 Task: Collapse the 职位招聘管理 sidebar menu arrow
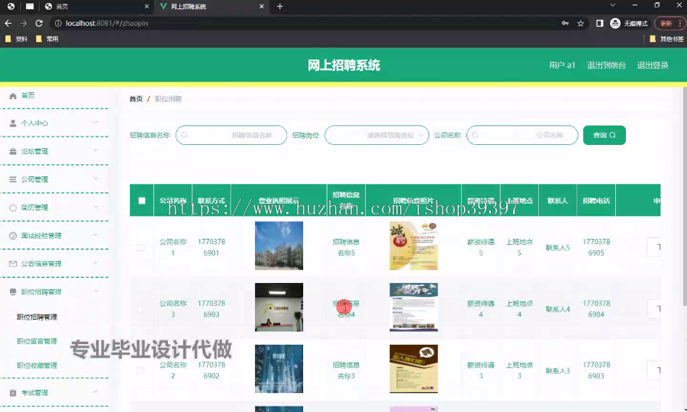95,291
